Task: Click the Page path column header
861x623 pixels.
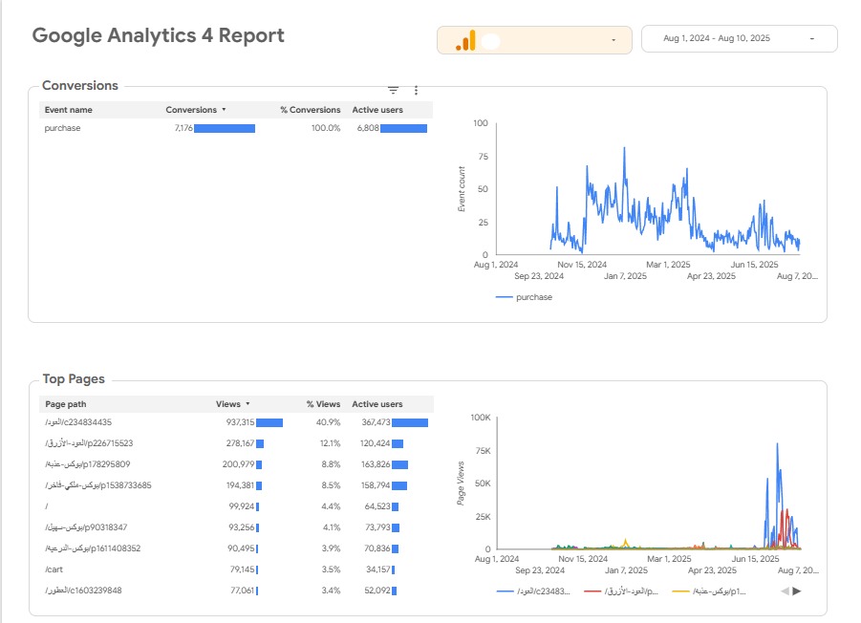Action: click(x=66, y=404)
